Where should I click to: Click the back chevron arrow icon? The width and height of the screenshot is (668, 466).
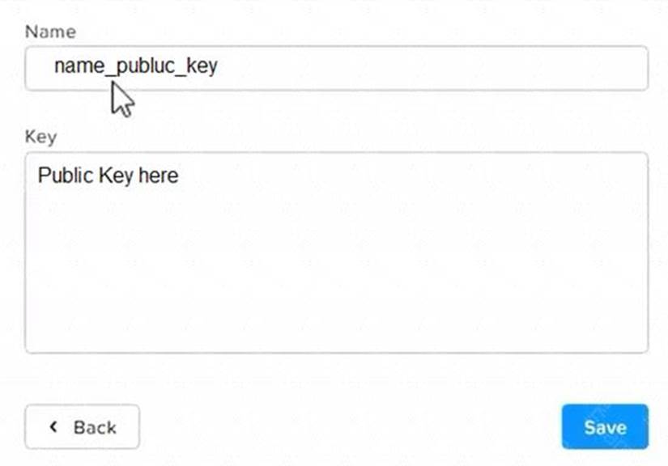click(x=54, y=426)
